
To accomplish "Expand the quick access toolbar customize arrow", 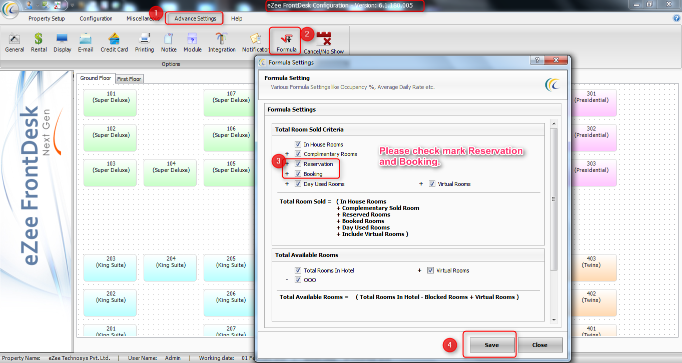I will pyautogui.click(x=73, y=5).
